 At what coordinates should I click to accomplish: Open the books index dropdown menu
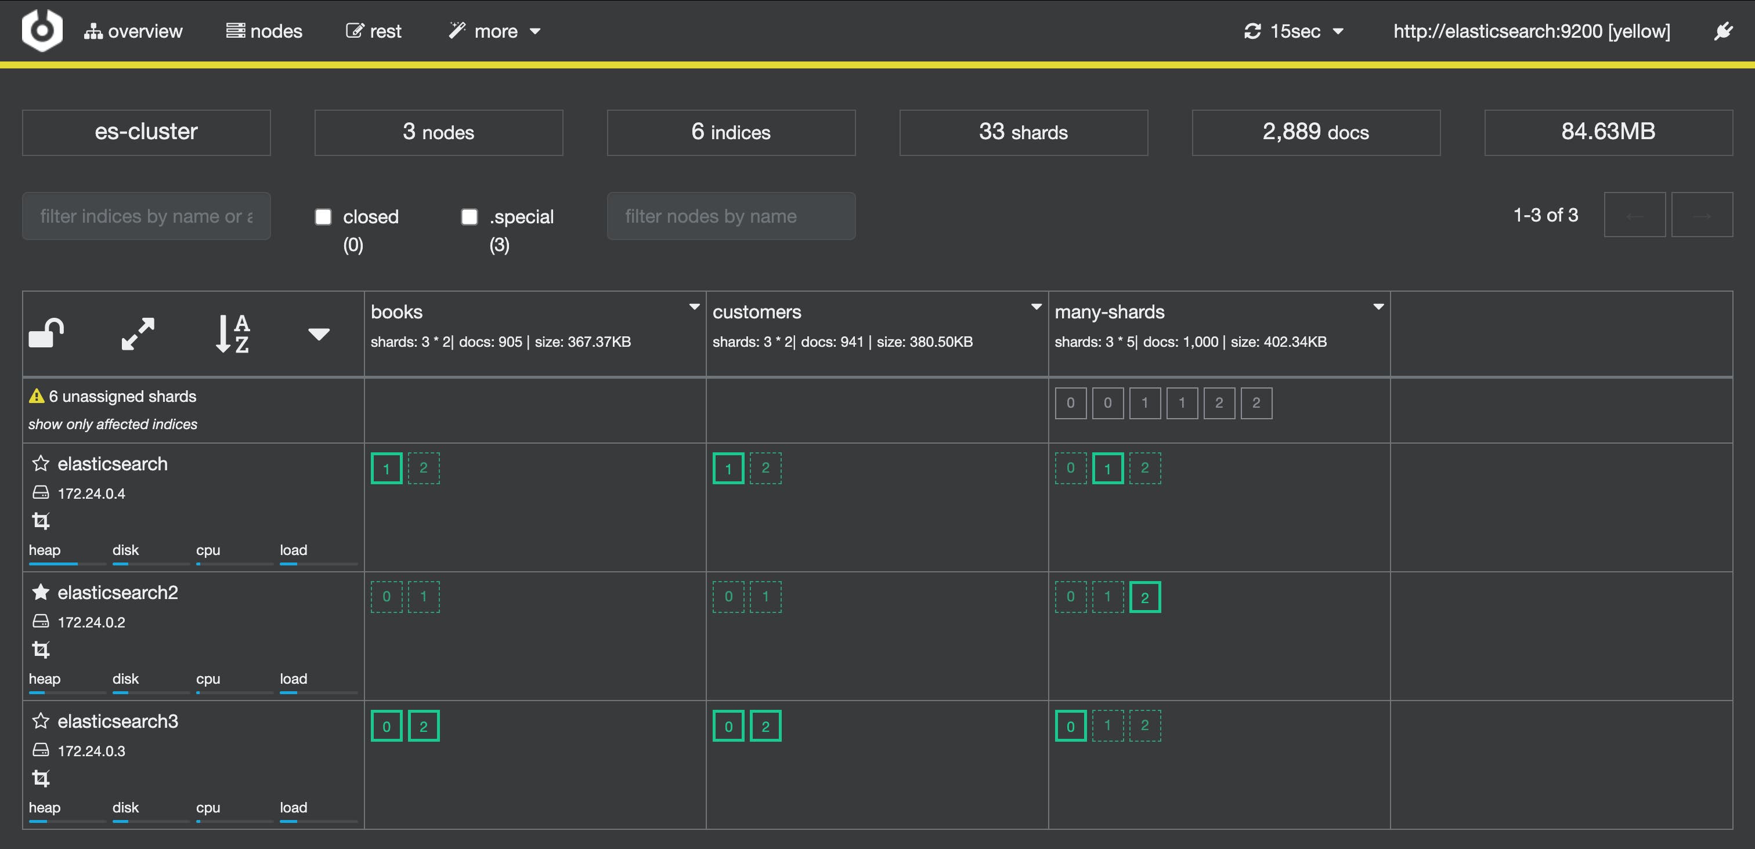point(695,306)
